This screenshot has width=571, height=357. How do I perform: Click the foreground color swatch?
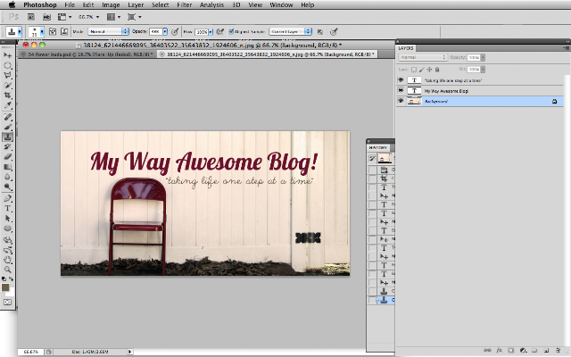(5, 287)
